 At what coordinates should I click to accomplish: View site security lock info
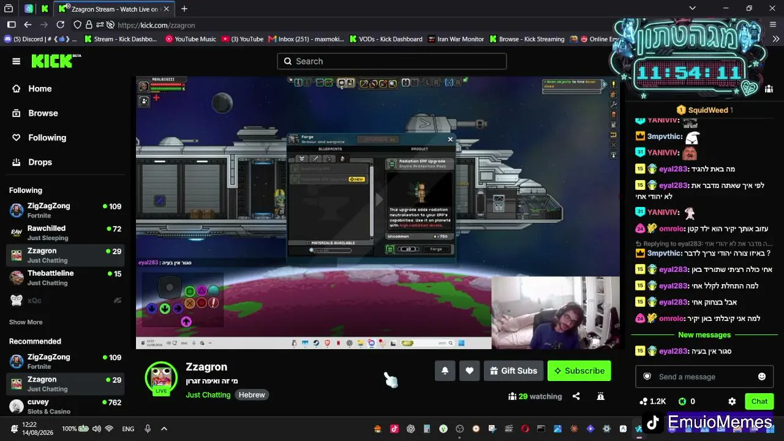pyautogui.click(x=89, y=25)
